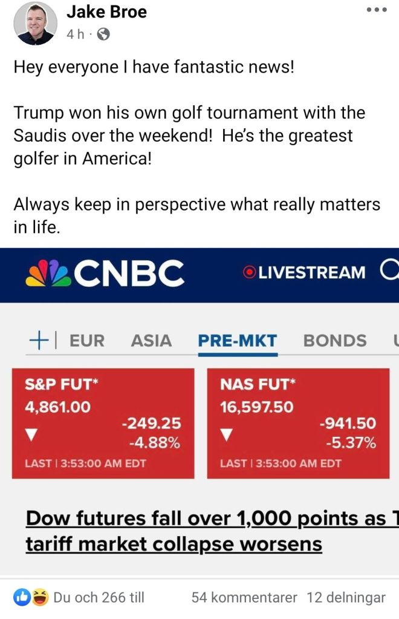Screen dimensions: 399x619
Task: Open the NAS FUT red quote card
Action: [x=298, y=424]
